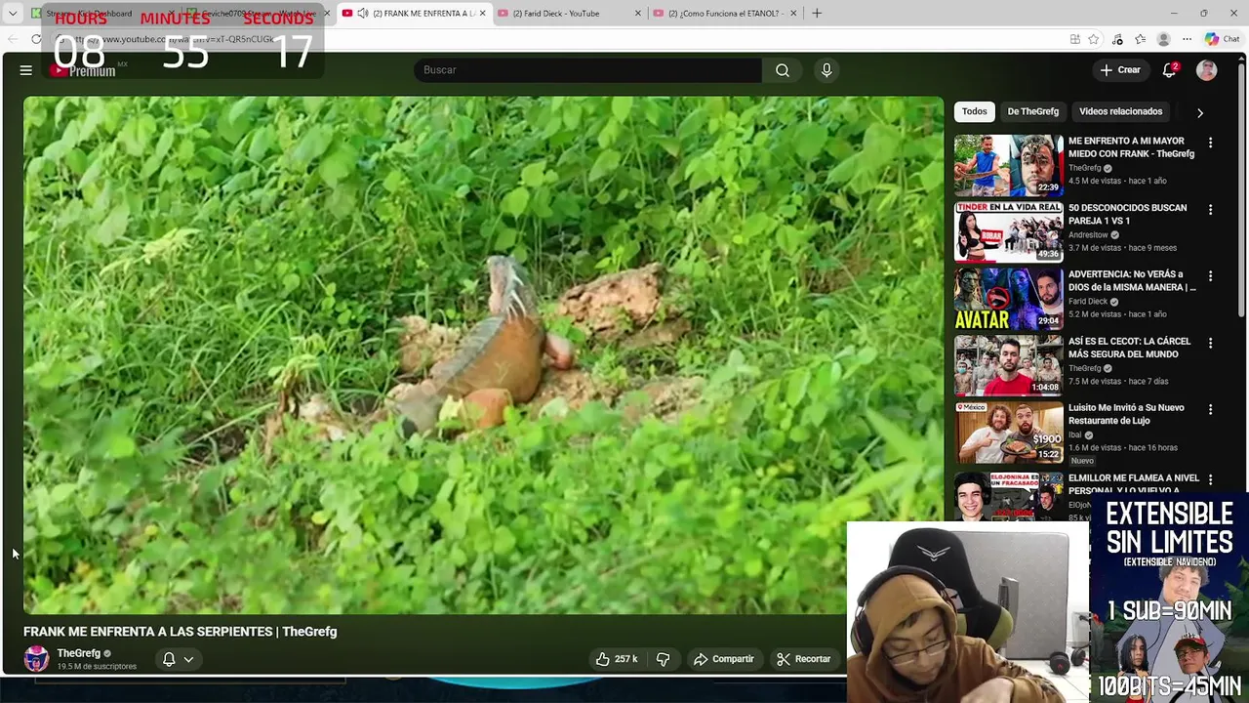Click Compartir to share video
The image size is (1249, 703).
[723, 659]
